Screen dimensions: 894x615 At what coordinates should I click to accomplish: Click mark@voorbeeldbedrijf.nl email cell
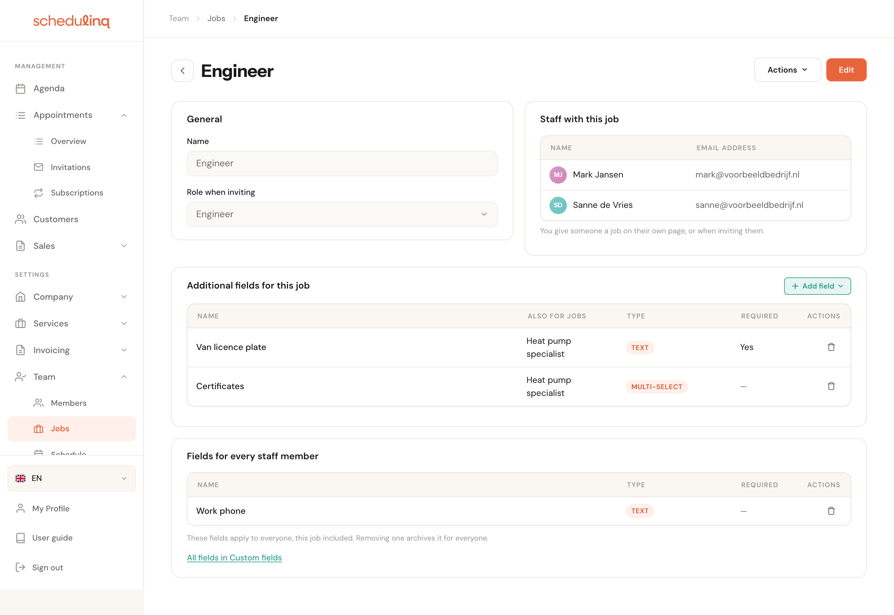click(747, 175)
